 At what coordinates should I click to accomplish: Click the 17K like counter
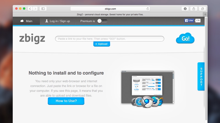(198, 20)
